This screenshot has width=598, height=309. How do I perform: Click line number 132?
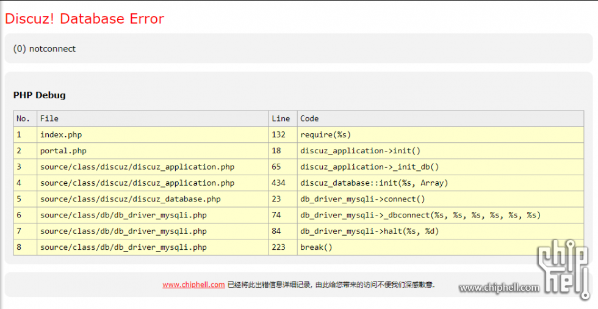point(283,135)
